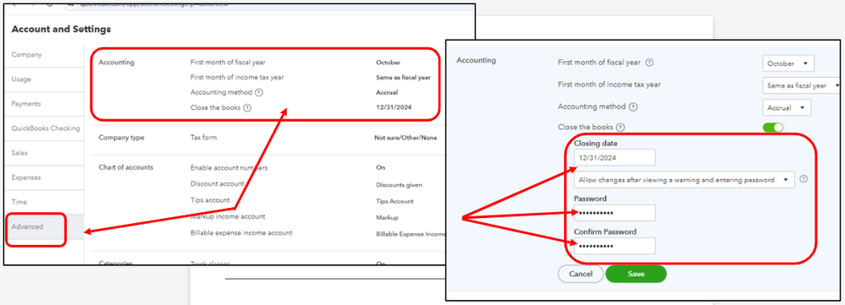Open the Same as fiscal year dropdown
Screen dimensions: 845x305
pos(801,85)
